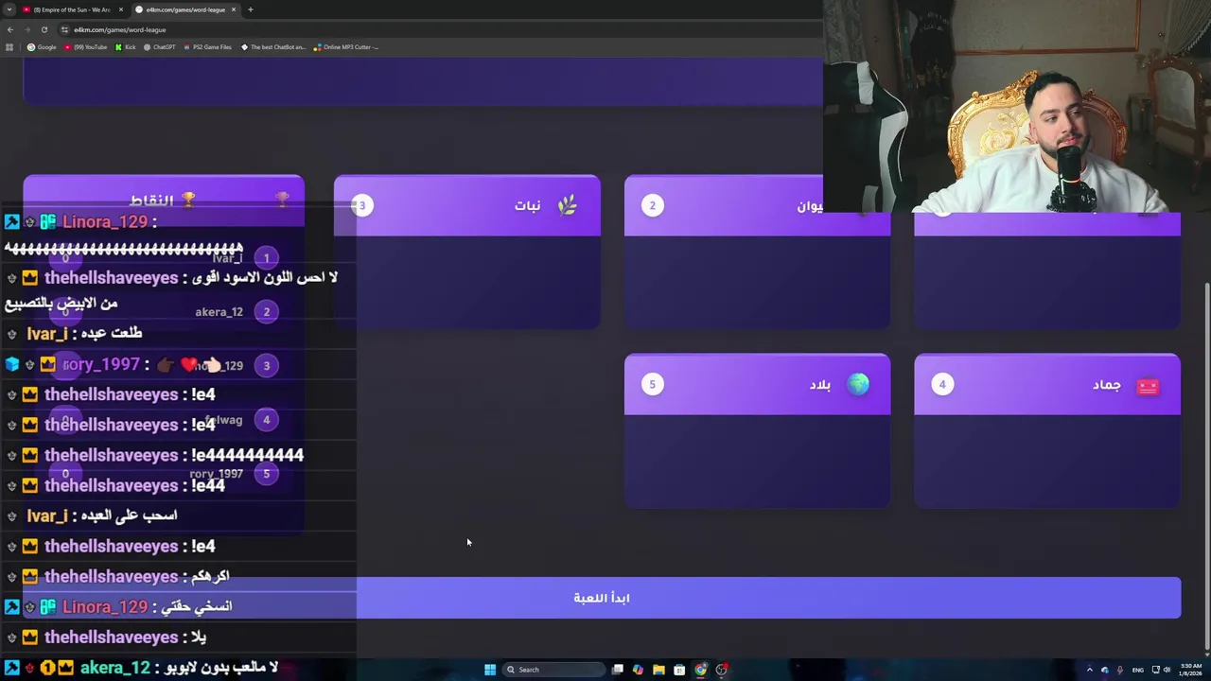View site information for e4km.com

click(64, 29)
